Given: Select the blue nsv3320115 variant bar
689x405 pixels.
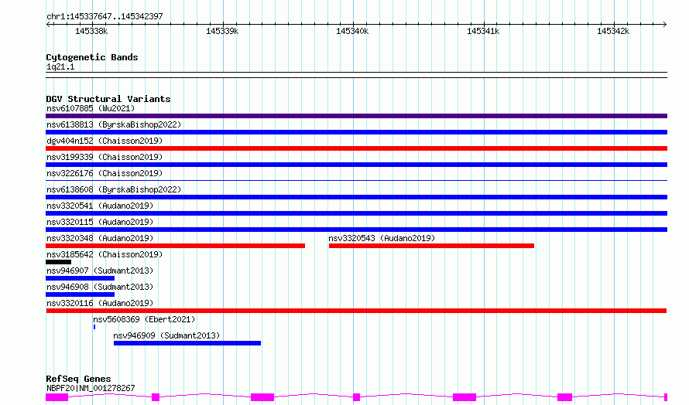Looking at the screenshot, I should point(356,230).
